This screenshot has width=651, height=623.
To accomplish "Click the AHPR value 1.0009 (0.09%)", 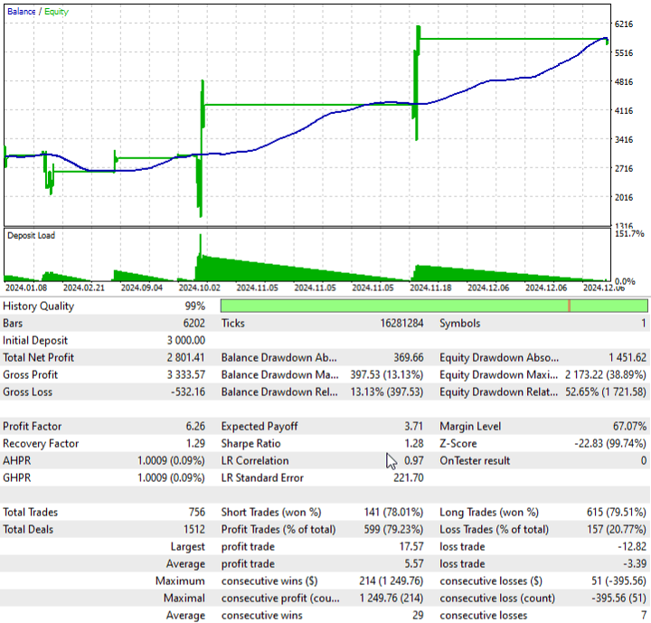I will [x=171, y=460].
